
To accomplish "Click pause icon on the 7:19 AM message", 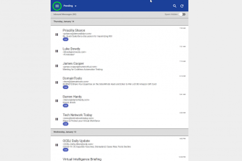I will pyautogui.click(x=57, y=66).
